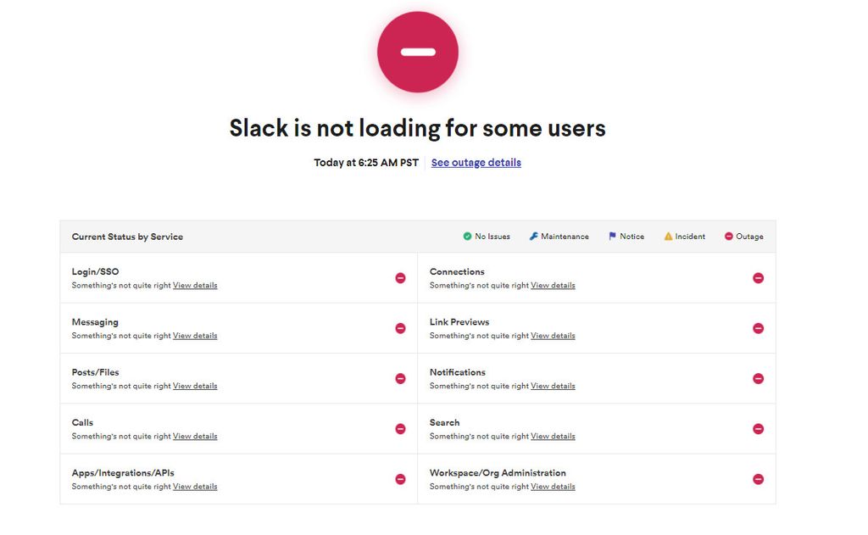View details for Messaging service
This screenshot has width=868, height=535.
(x=195, y=335)
